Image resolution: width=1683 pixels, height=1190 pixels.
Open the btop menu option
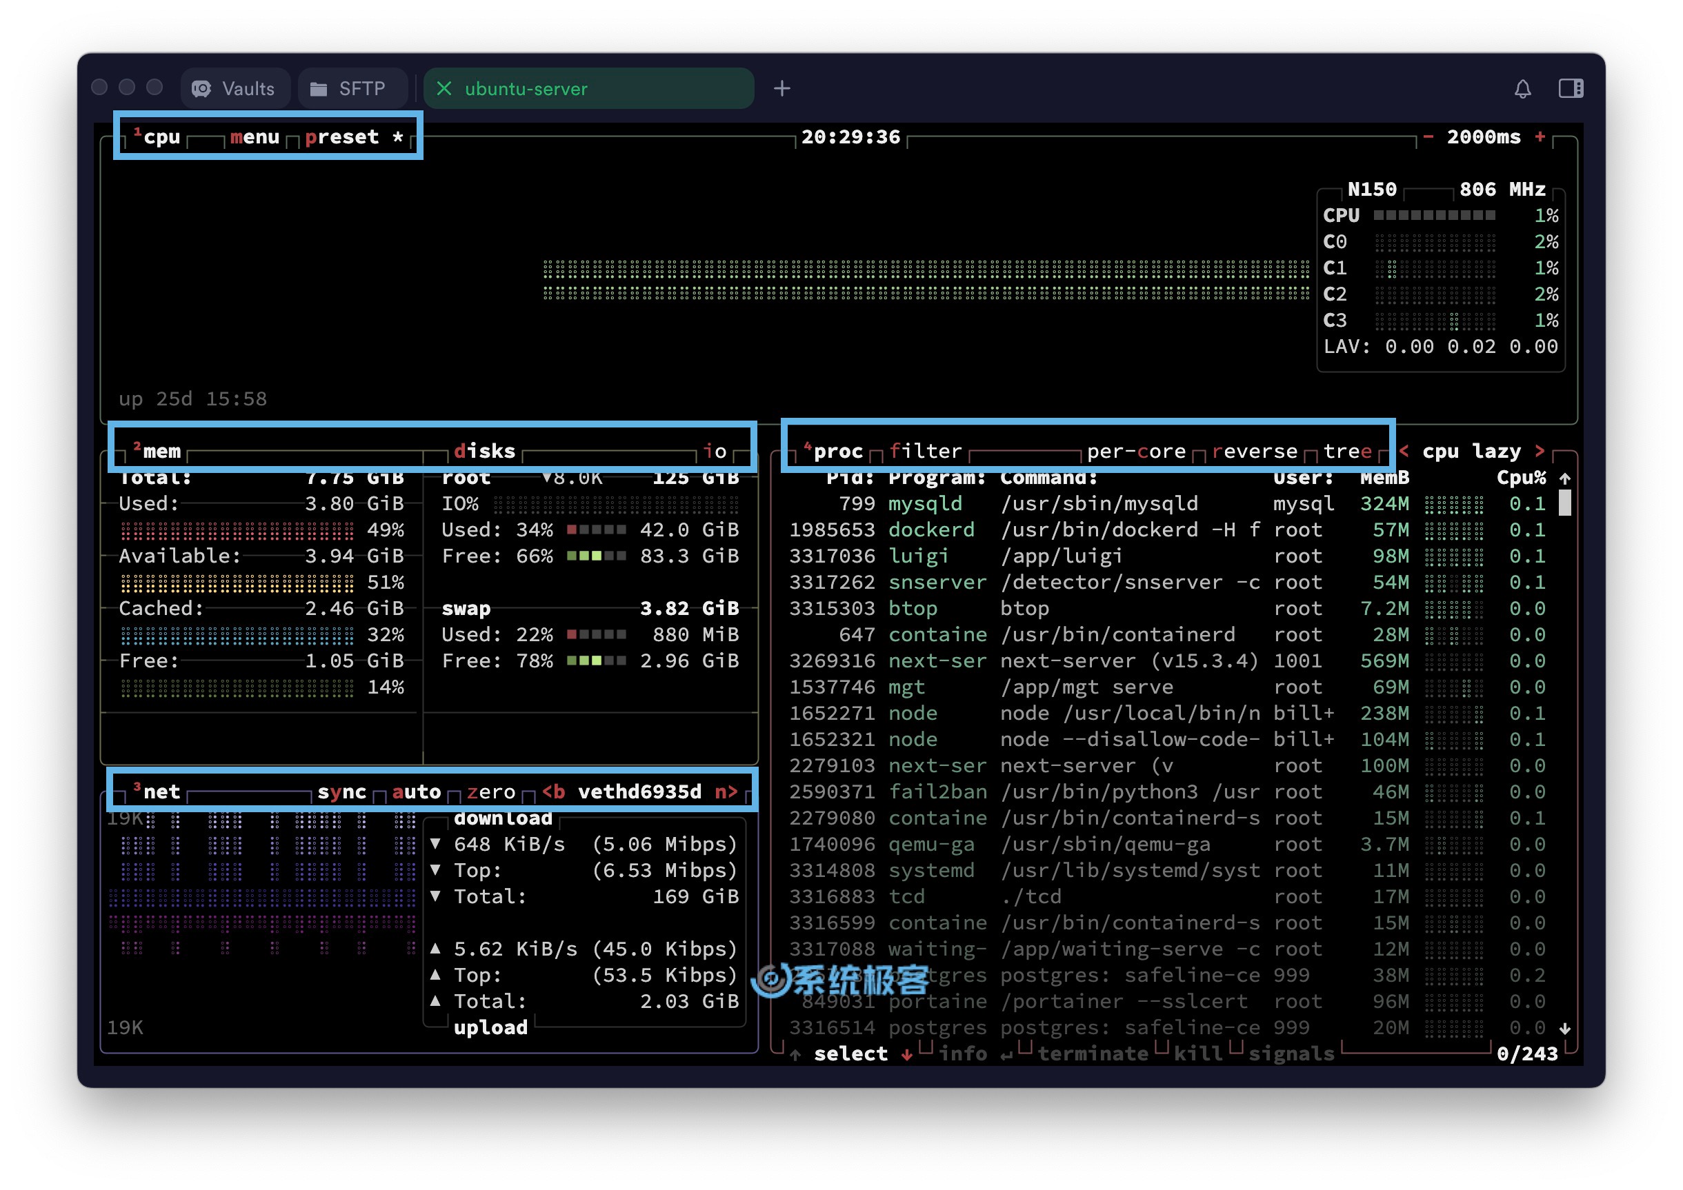[255, 137]
